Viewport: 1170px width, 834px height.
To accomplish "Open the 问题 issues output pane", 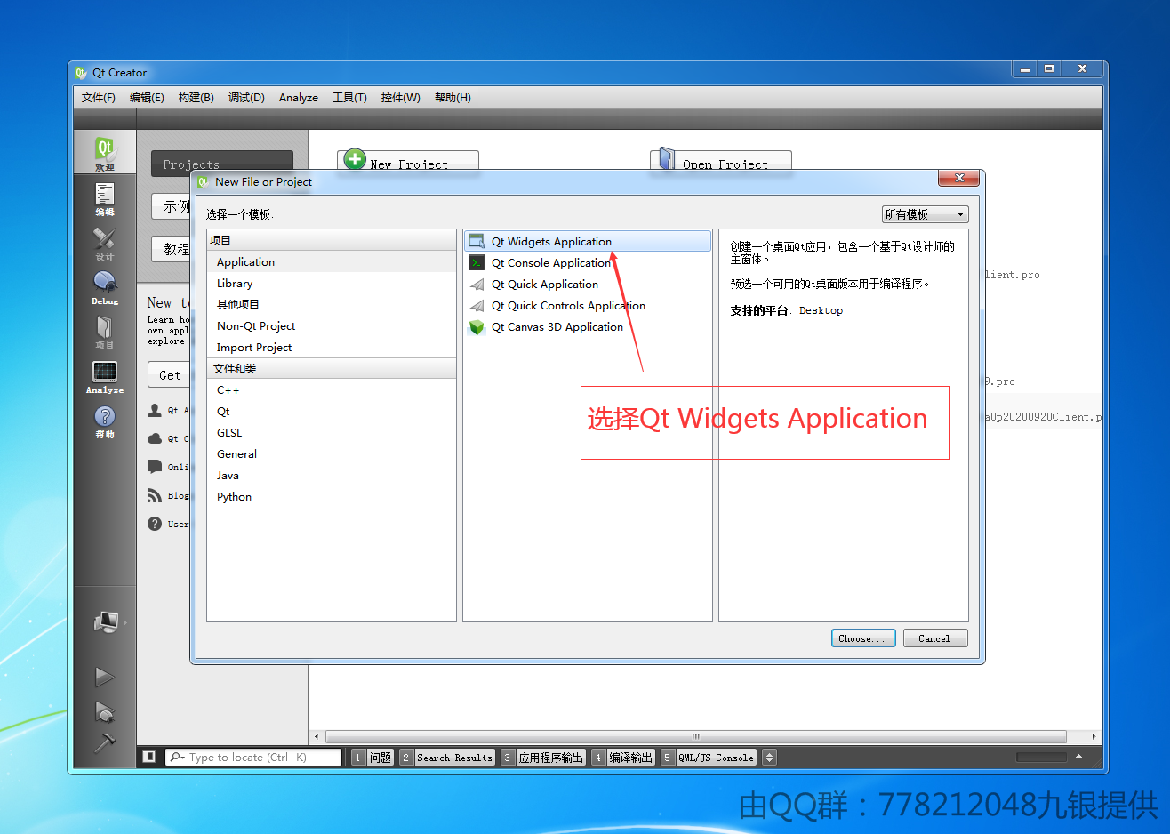I will [373, 758].
